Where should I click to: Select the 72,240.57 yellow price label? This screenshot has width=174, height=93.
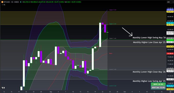[170, 89]
